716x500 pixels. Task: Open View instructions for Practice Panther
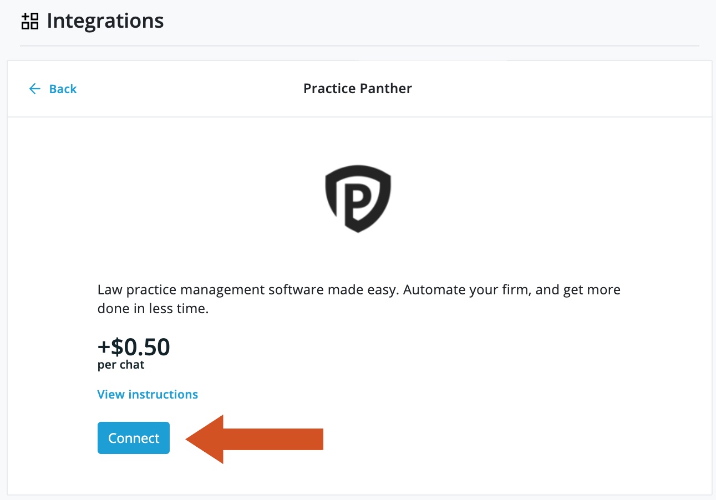coord(148,394)
